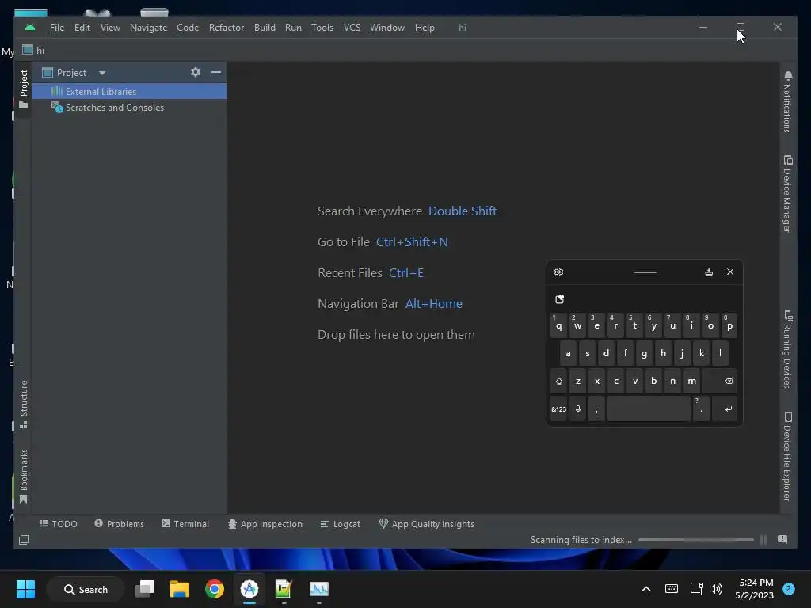Click the taskbar Search box

click(86, 589)
